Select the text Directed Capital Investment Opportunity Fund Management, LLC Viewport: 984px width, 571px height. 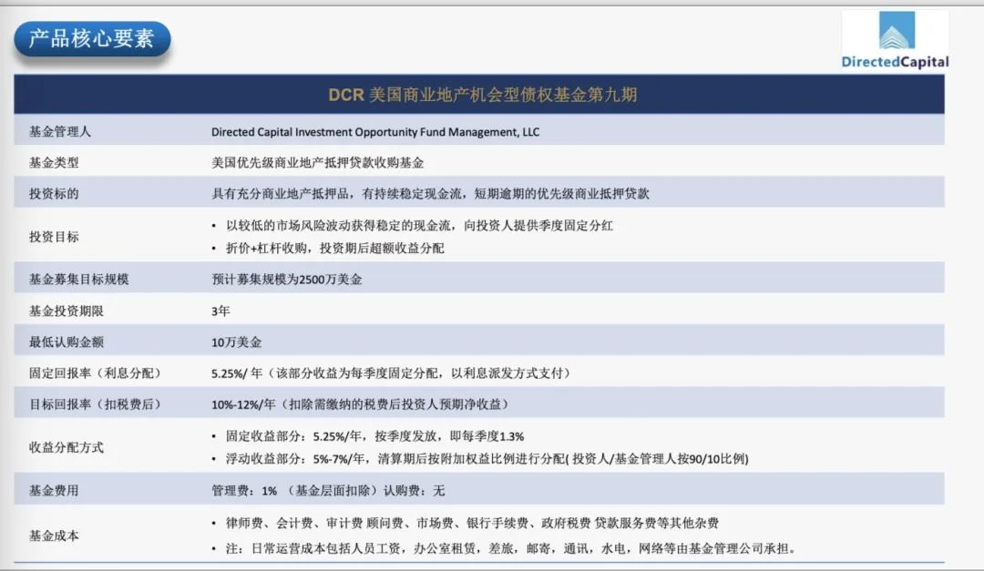tap(375, 132)
